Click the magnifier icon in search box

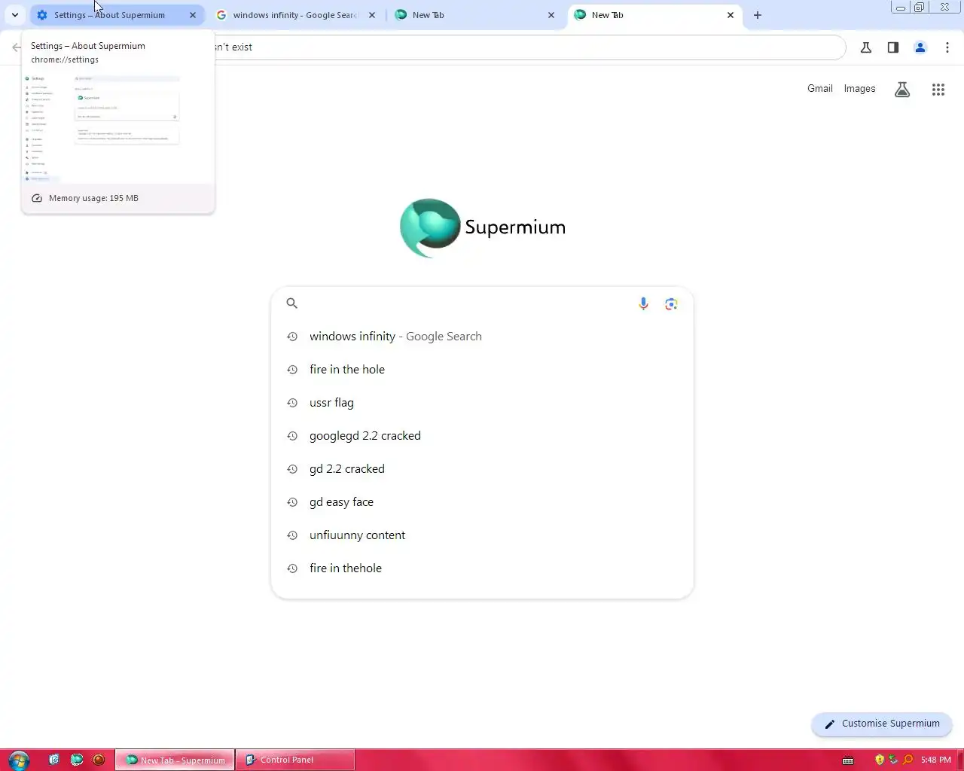tap(292, 303)
